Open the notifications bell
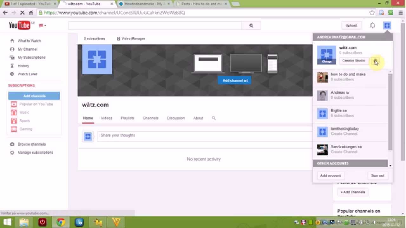 pos(373,25)
